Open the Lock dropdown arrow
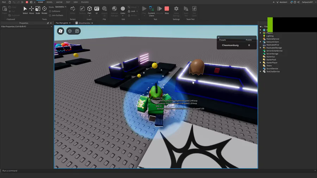Screen dimensions: 317x178 [137, 11]
